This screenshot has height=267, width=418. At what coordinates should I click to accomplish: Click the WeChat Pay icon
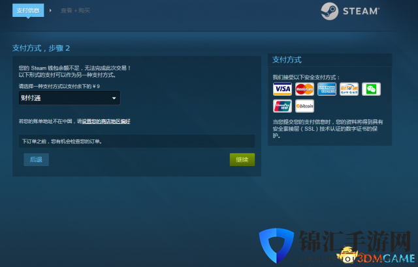(371, 89)
